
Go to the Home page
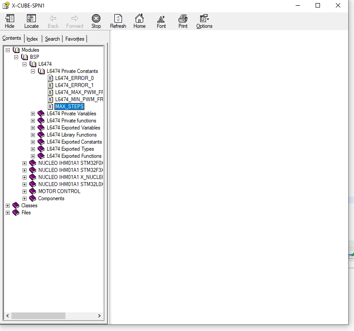click(x=139, y=18)
